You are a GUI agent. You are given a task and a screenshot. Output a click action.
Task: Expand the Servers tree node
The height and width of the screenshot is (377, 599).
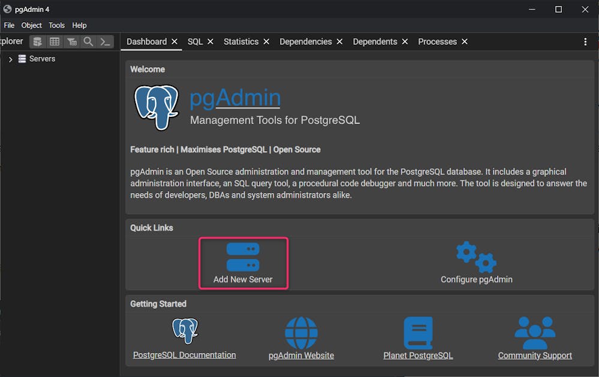click(x=11, y=59)
